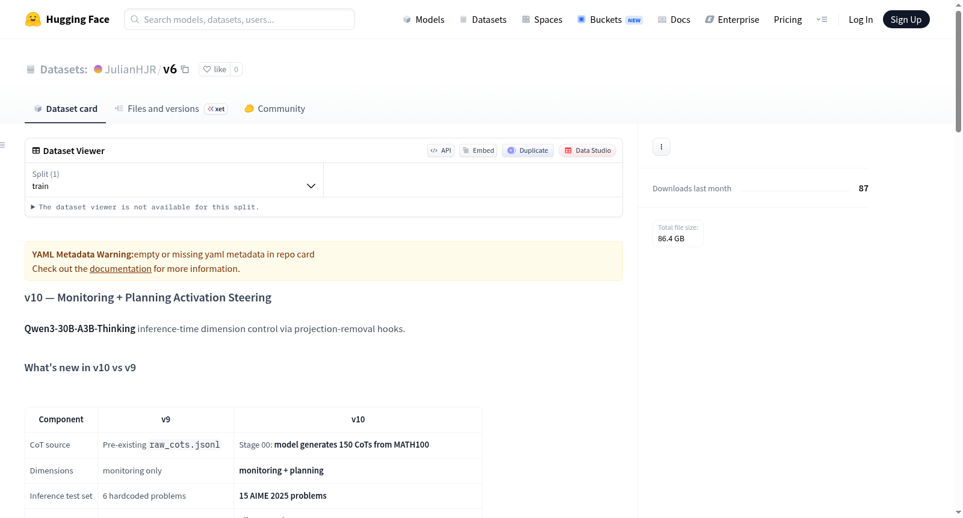Viewport: 963px width, 518px height.
Task: Open the Split train dropdown
Action: click(x=174, y=180)
